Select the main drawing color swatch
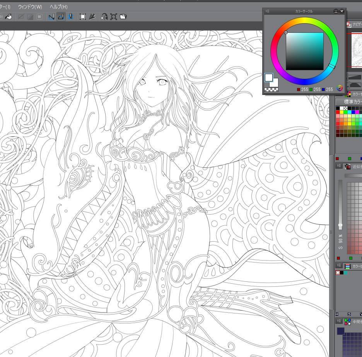Screen dimensions: 362x357 (269, 78)
